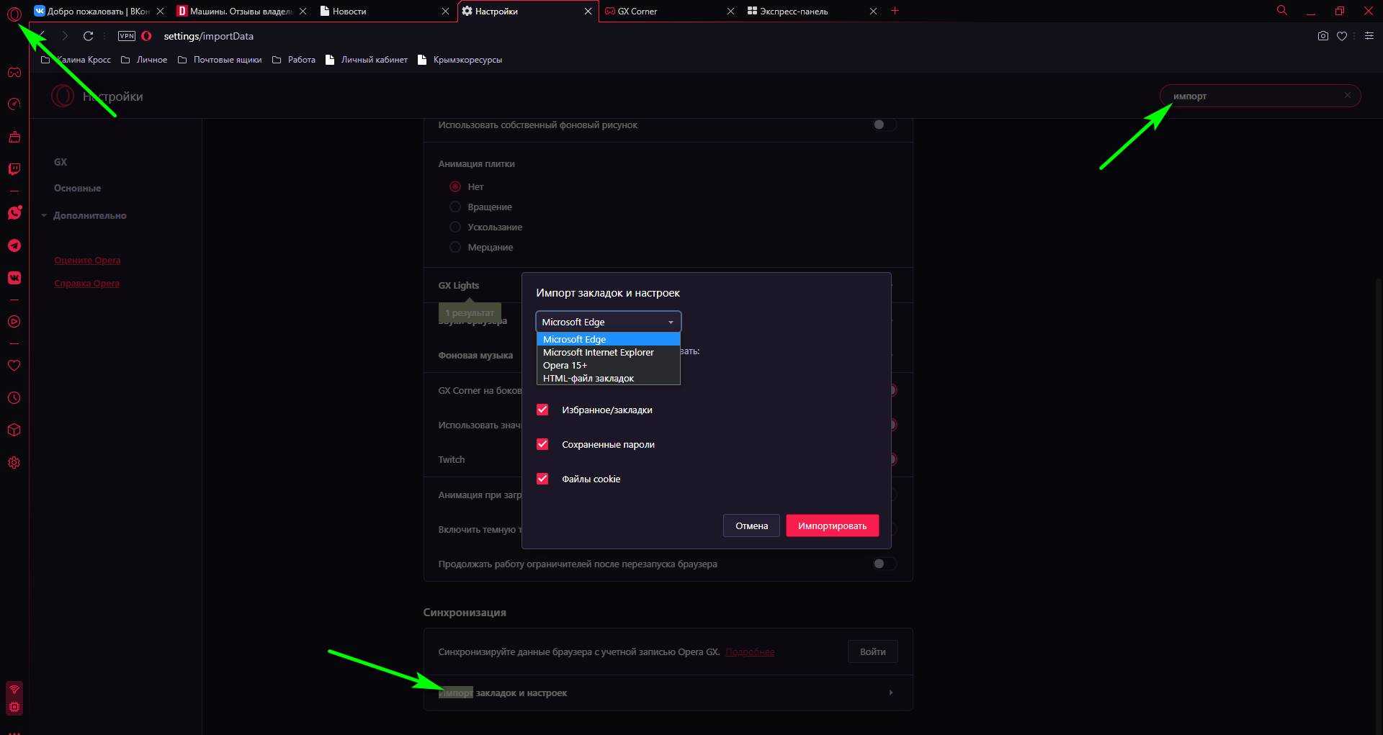Enable custom background image toggle
Viewport: 1383px width, 735px height.
click(884, 125)
